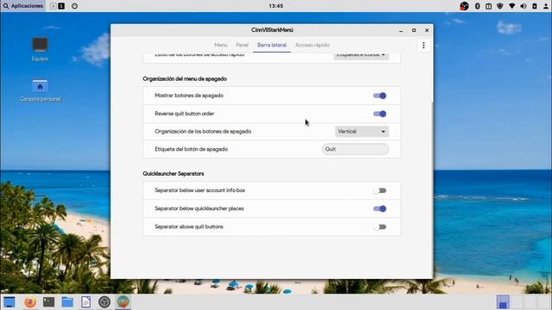Close the CinnVIIStarkMenu window
The image size is (552, 310).
pyautogui.click(x=427, y=31)
